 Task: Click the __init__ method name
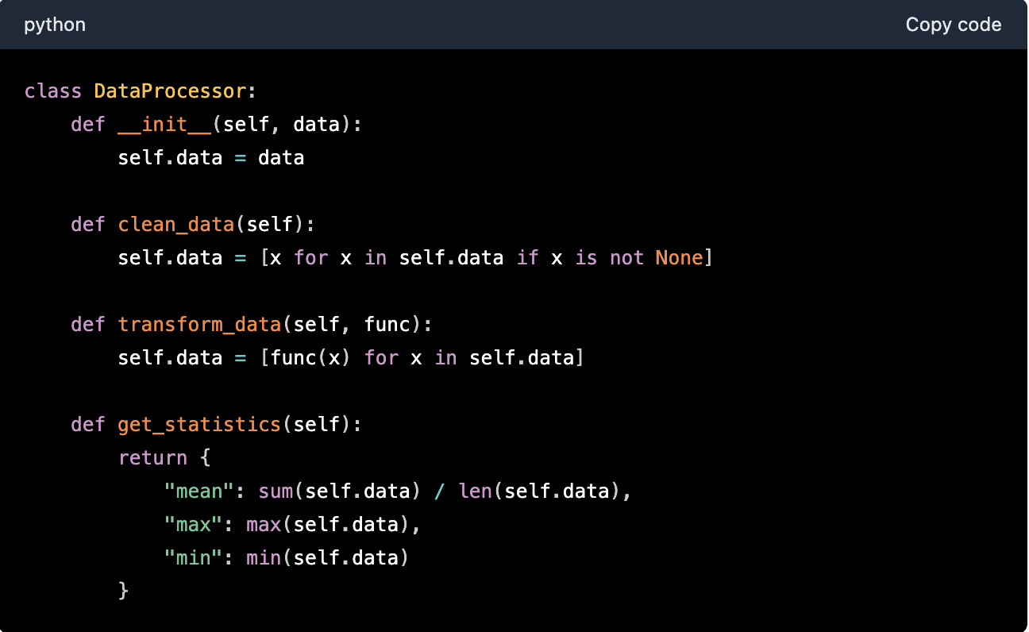tap(164, 125)
